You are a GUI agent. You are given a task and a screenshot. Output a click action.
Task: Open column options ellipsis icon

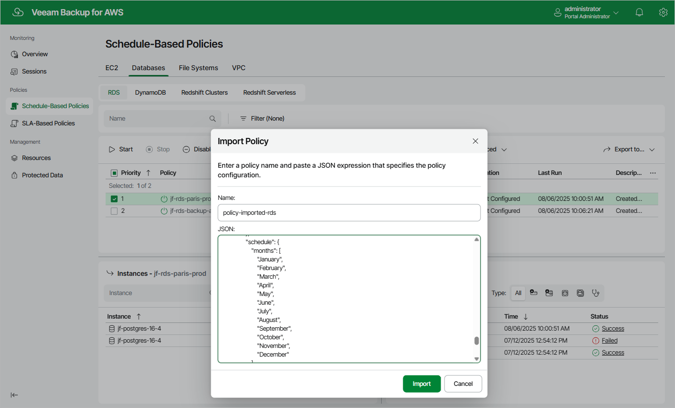point(653,173)
